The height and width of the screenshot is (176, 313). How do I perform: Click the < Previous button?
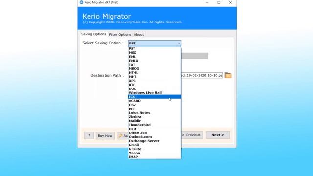(x=192, y=135)
